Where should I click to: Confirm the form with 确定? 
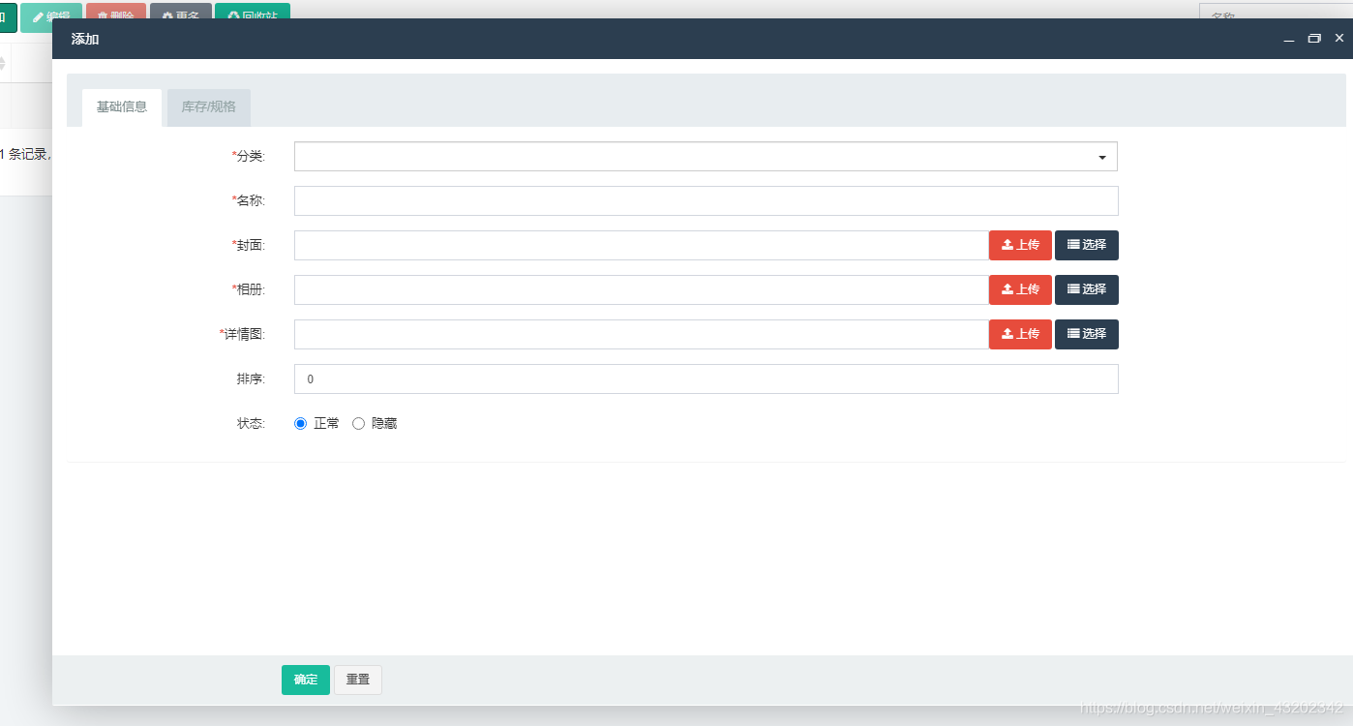(306, 680)
